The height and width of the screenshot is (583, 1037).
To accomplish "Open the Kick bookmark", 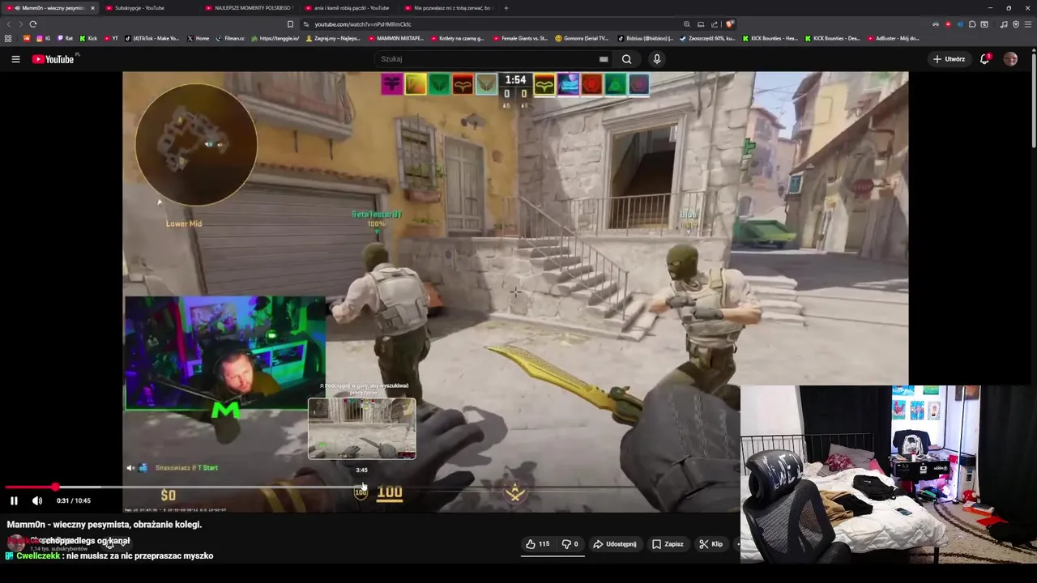I will [88, 38].
